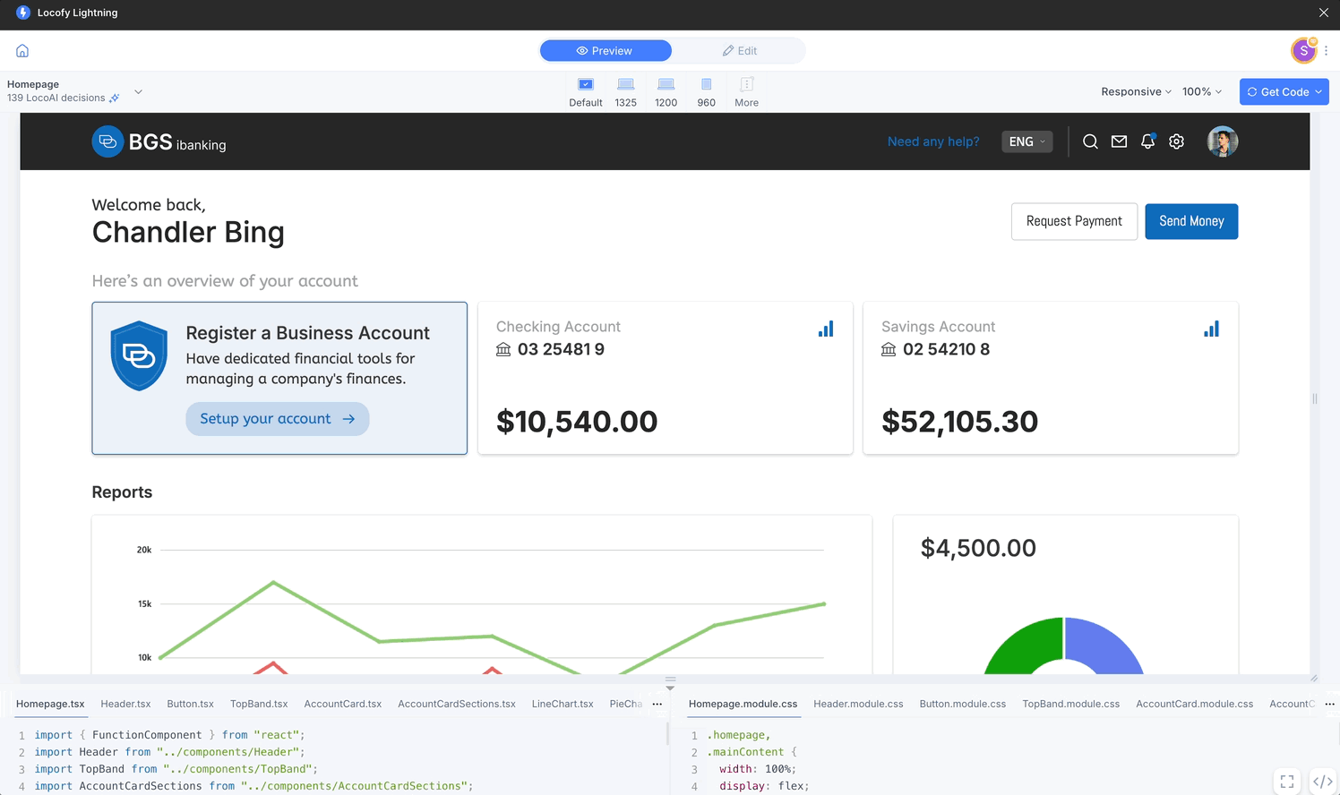The height and width of the screenshot is (795, 1340).
Task: Open the 100% zoom dropdown
Action: (1201, 91)
